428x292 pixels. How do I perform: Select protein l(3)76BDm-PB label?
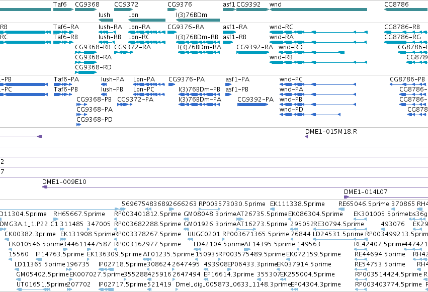tap(199, 89)
